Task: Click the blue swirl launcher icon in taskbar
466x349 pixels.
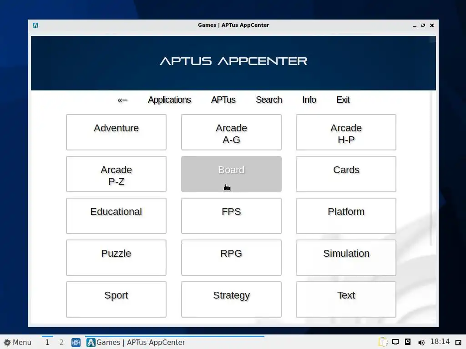Action: pos(76,343)
